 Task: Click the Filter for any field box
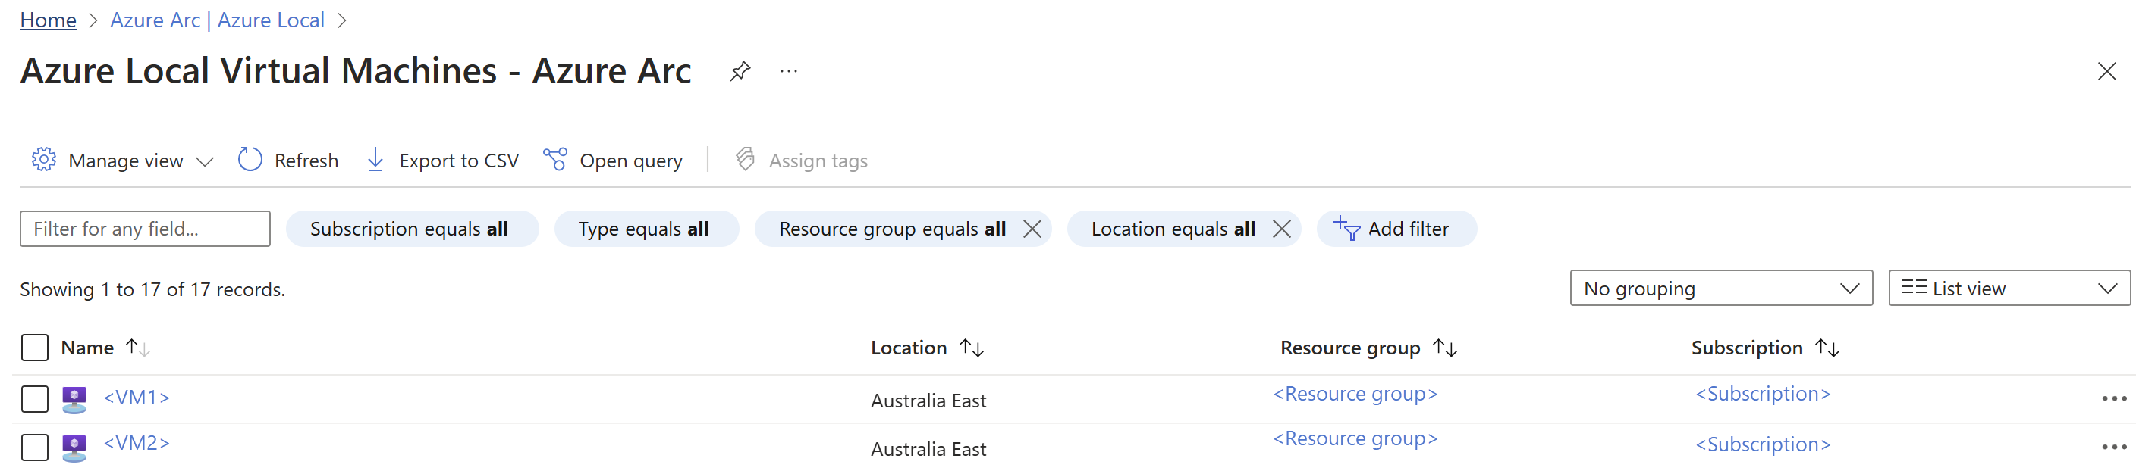point(145,229)
